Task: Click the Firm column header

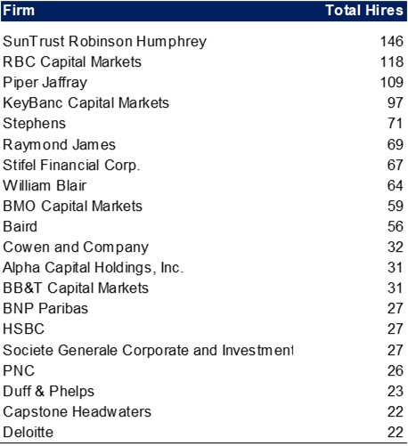Action: click(x=19, y=11)
